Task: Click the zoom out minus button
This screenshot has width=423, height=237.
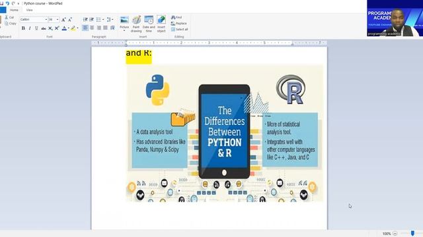Action: pos(395,234)
